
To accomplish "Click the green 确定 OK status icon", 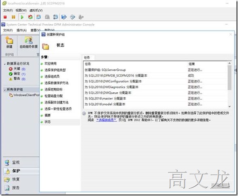I will click(x=11, y=74).
